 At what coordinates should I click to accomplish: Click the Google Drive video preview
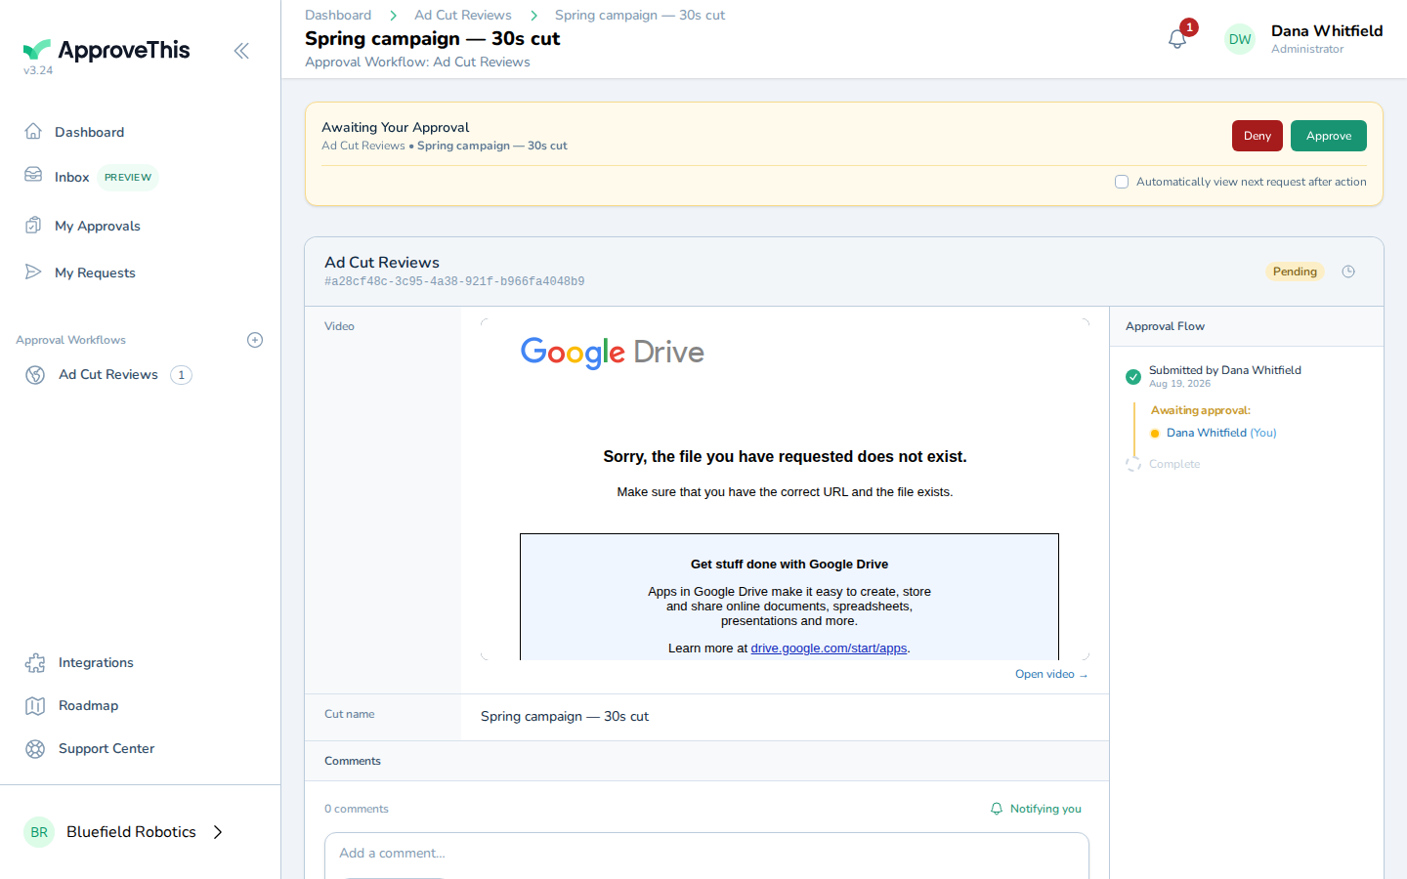(785, 489)
